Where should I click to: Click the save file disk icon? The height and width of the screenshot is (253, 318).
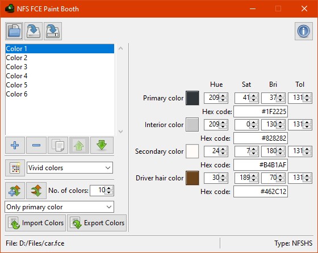click(x=34, y=31)
